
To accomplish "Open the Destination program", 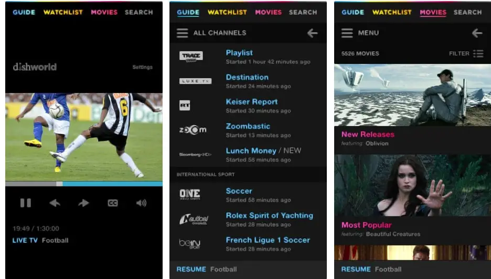I will (x=247, y=77).
